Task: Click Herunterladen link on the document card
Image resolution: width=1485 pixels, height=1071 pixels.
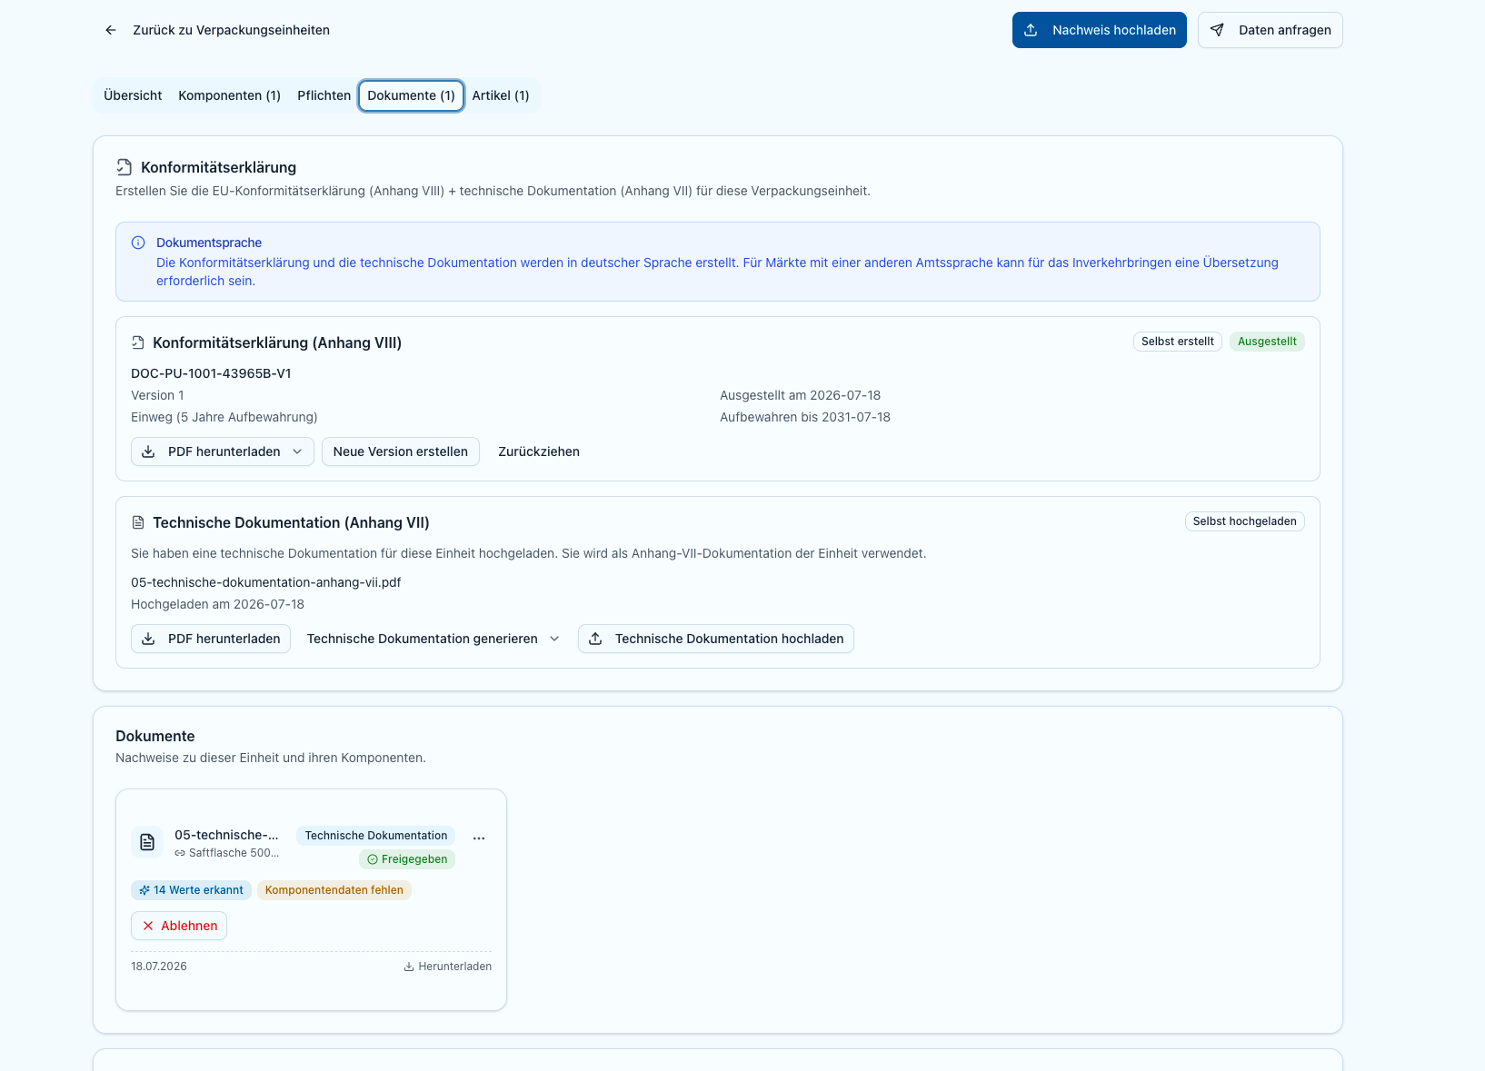Action: pyautogui.click(x=448, y=967)
